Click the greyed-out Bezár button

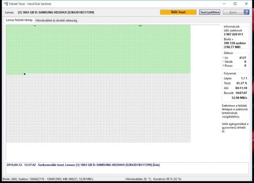click(x=233, y=12)
